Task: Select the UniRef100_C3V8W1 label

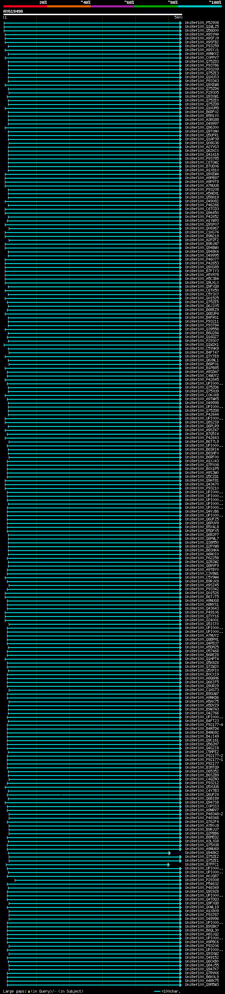Action: click(x=202, y=573)
